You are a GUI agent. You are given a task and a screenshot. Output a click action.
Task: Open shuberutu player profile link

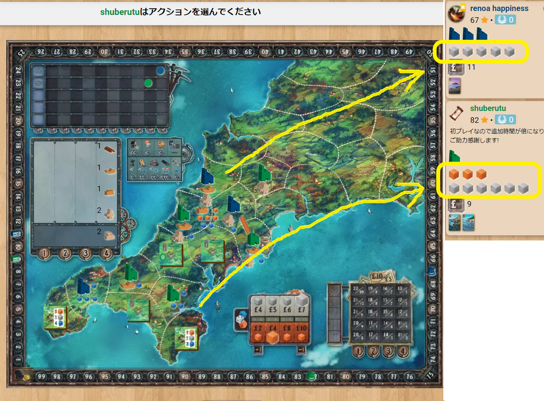click(488, 108)
